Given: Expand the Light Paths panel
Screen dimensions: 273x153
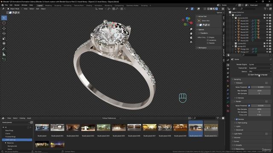Looking at the screenshot, I should pos(238,134).
